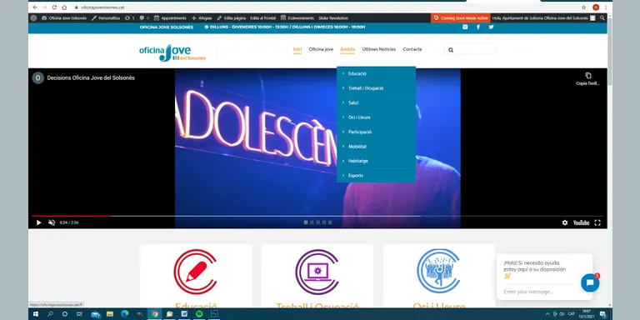Open the Afegeix new-content menu

[202, 18]
